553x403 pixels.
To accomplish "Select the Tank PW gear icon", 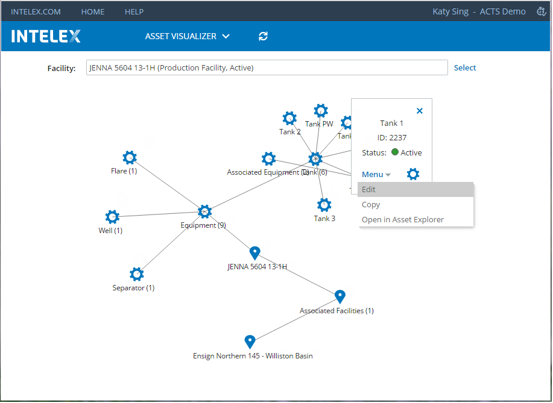I will pos(321,111).
